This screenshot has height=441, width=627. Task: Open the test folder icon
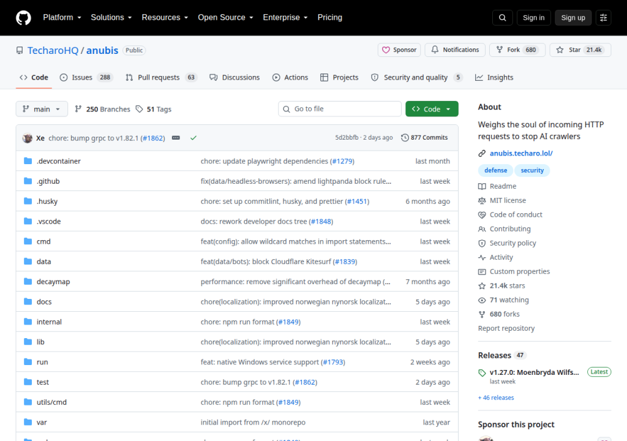(28, 382)
